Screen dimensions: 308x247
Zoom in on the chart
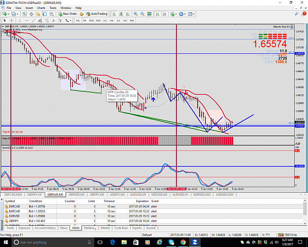pyautogui.click(x=136, y=14)
